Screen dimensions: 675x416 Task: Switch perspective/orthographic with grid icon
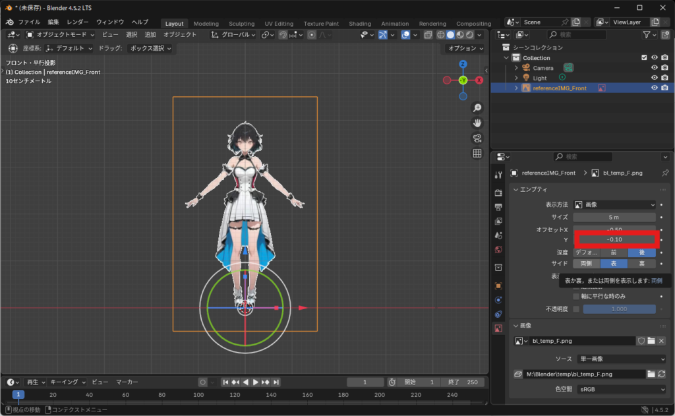pos(477,154)
